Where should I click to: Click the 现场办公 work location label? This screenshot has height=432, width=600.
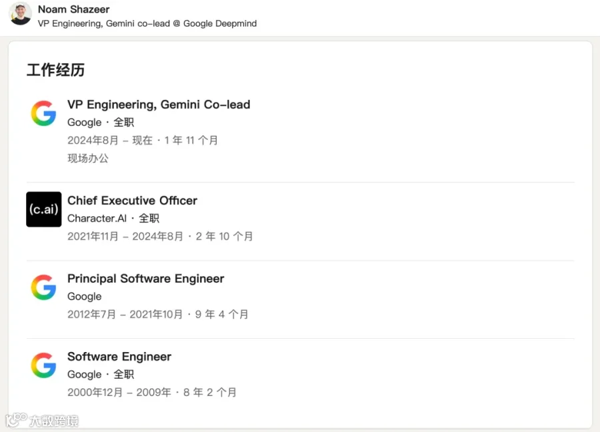[x=88, y=158]
